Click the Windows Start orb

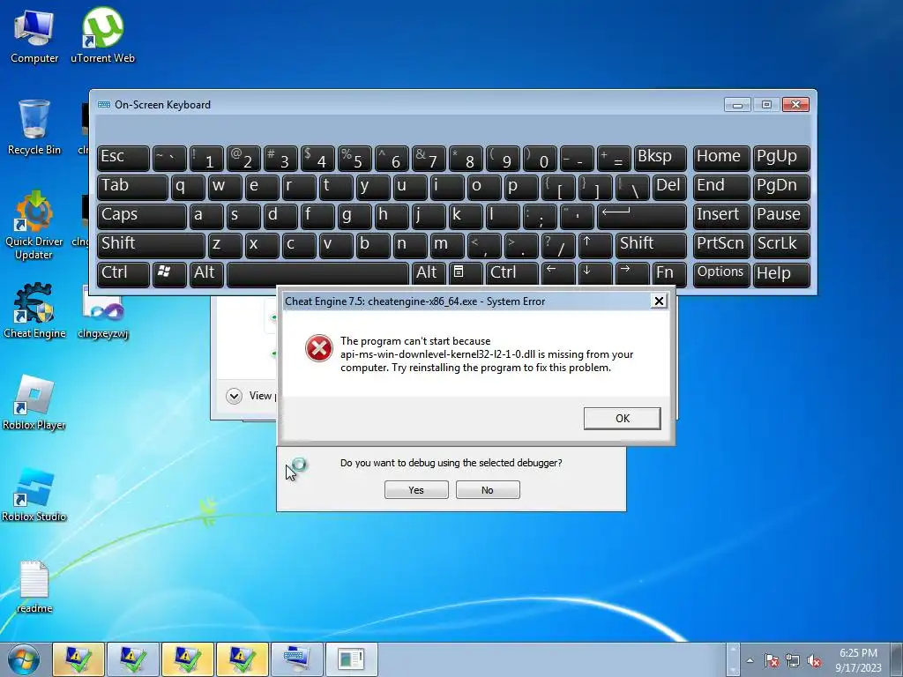pos(24,659)
